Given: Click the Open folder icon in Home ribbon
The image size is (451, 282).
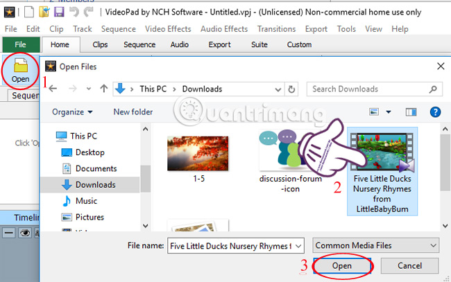Looking at the screenshot, I should (x=20, y=65).
